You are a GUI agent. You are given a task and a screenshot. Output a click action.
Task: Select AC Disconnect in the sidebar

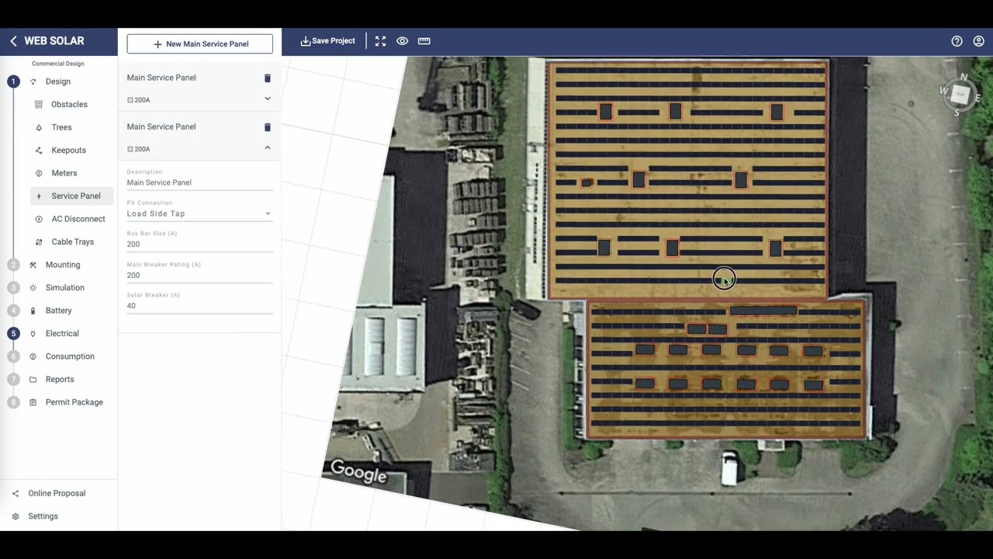pyautogui.click(x=78, y=219)
